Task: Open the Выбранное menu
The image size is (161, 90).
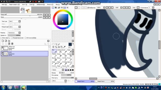Action: point(41,4)
